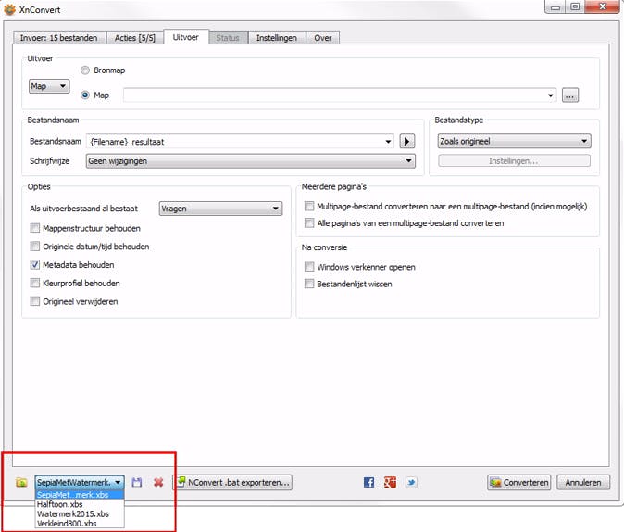Switch to Acties [5/5] tab

(135, 38)
